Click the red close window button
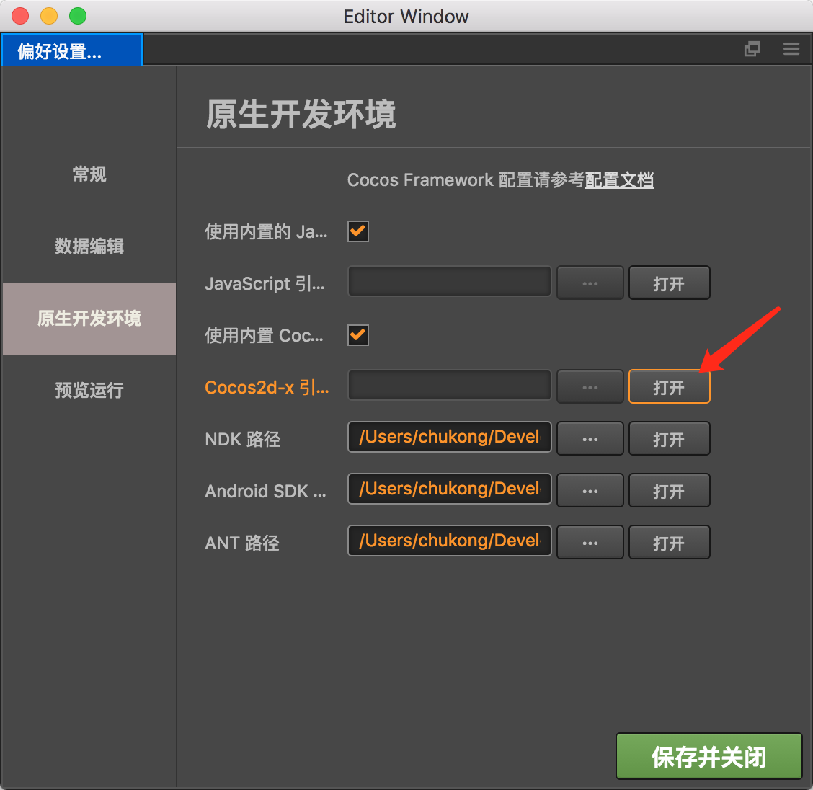 [x=20, y=16]
